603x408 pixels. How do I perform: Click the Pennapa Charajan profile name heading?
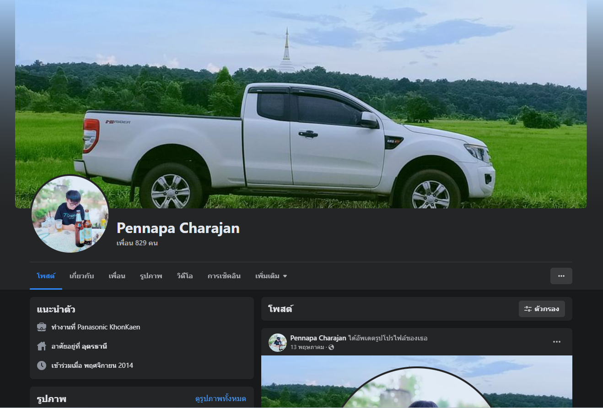tap(178, 228)
